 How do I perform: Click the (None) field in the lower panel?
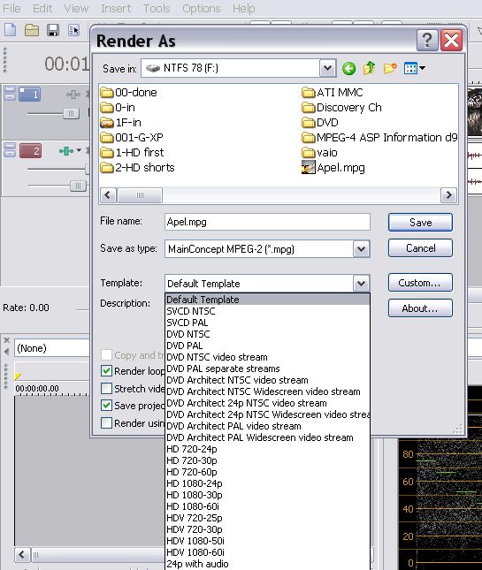(x=52, y=348)
